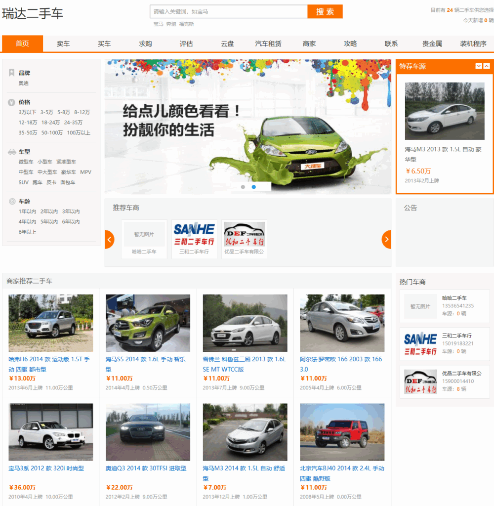
Task: Click the price (价格) yen icon
Action: (11, 102)
